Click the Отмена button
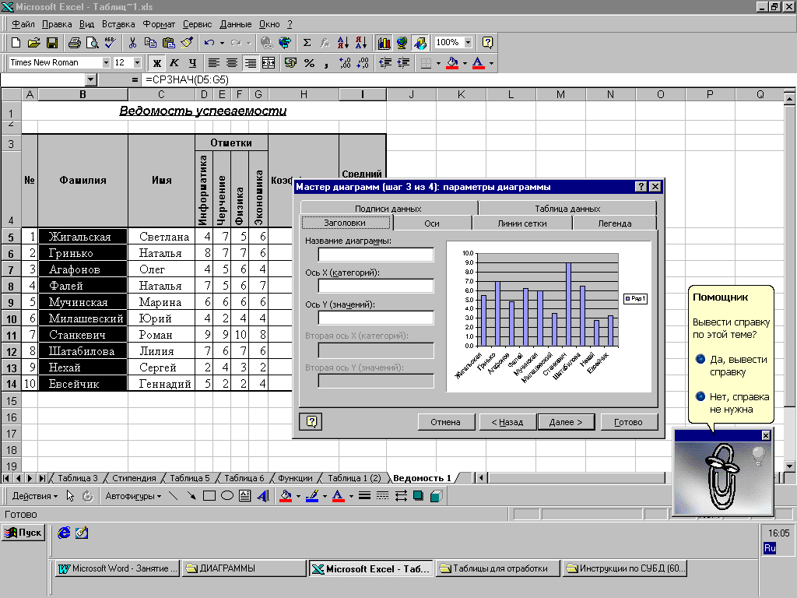 [x=446, y=421]
